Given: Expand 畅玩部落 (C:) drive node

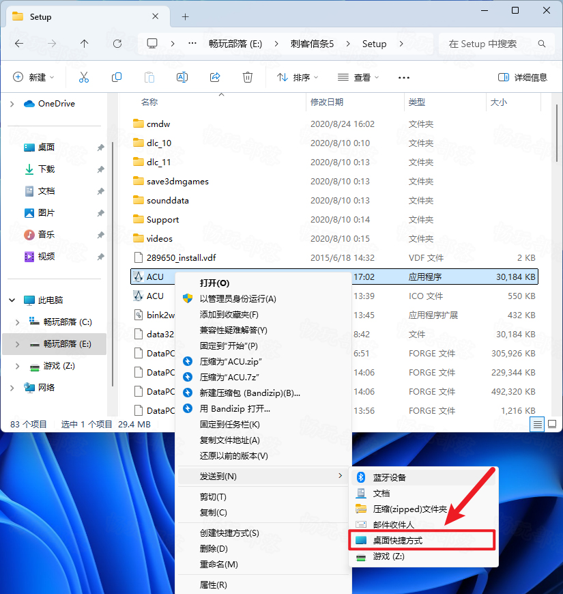Looking at the screenshot, I should 18,322.
